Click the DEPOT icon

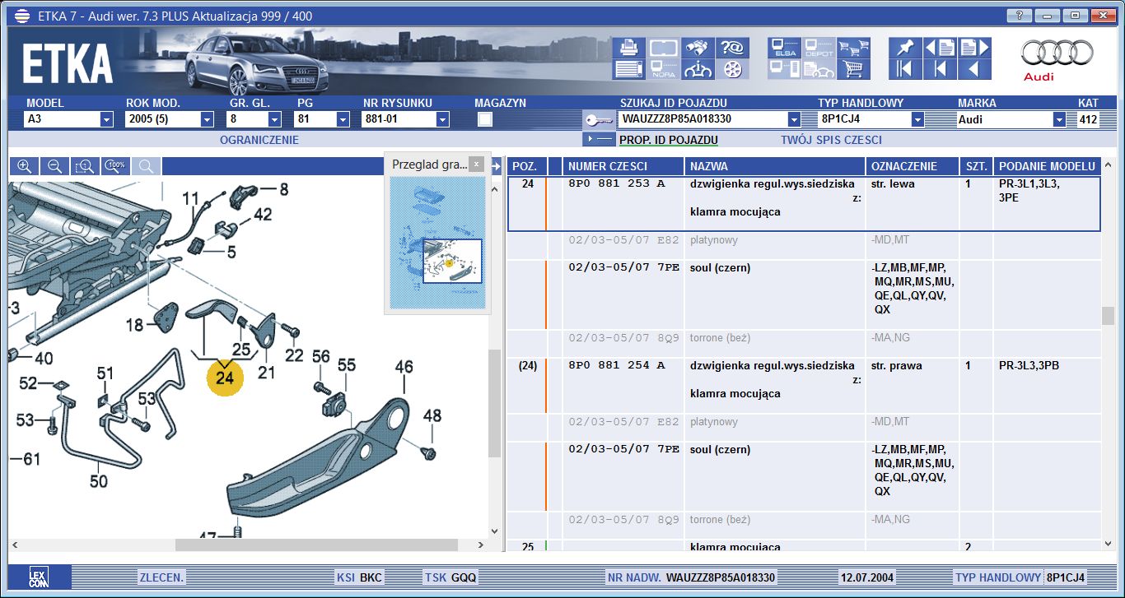pos(819,48)
